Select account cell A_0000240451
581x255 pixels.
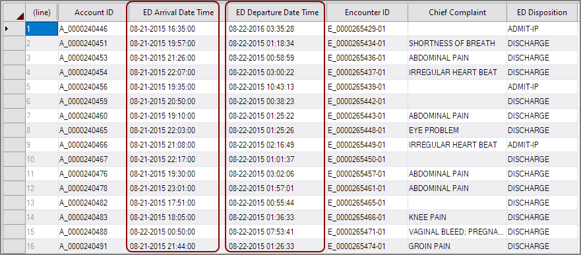click(94, 43)
